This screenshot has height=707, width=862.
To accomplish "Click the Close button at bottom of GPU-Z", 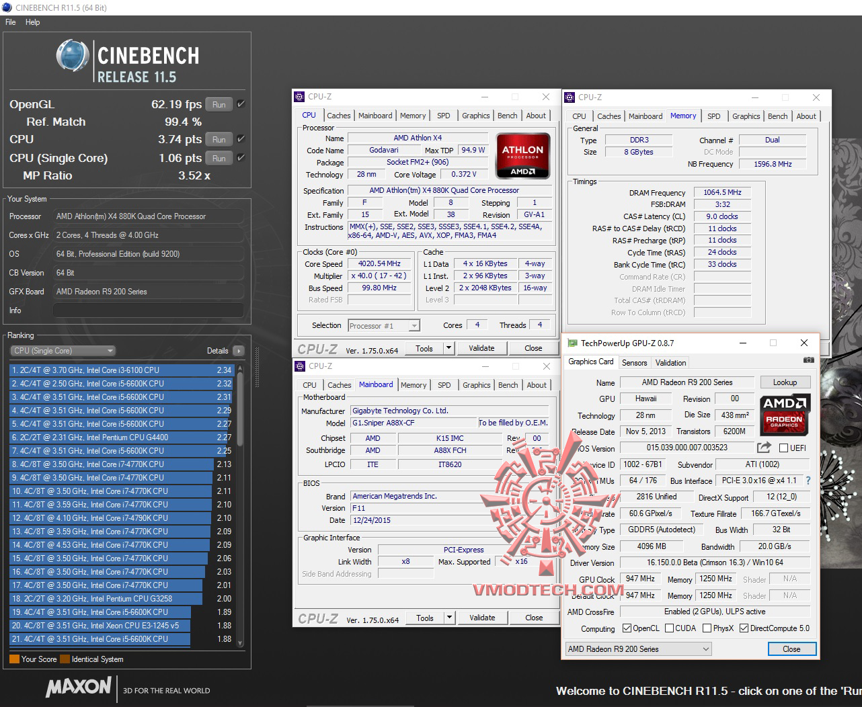I will pyautogui.click(x=792, y=649).
